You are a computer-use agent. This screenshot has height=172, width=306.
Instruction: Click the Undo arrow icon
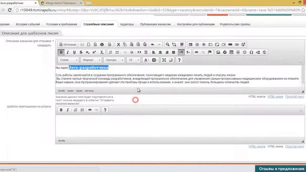pyautogui.click(x=153, y=44)
